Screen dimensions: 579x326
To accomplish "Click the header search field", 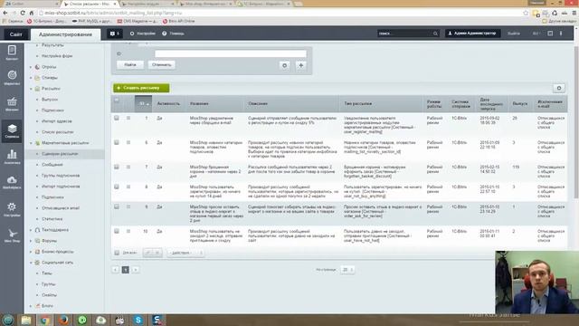I will click(404, 34).
